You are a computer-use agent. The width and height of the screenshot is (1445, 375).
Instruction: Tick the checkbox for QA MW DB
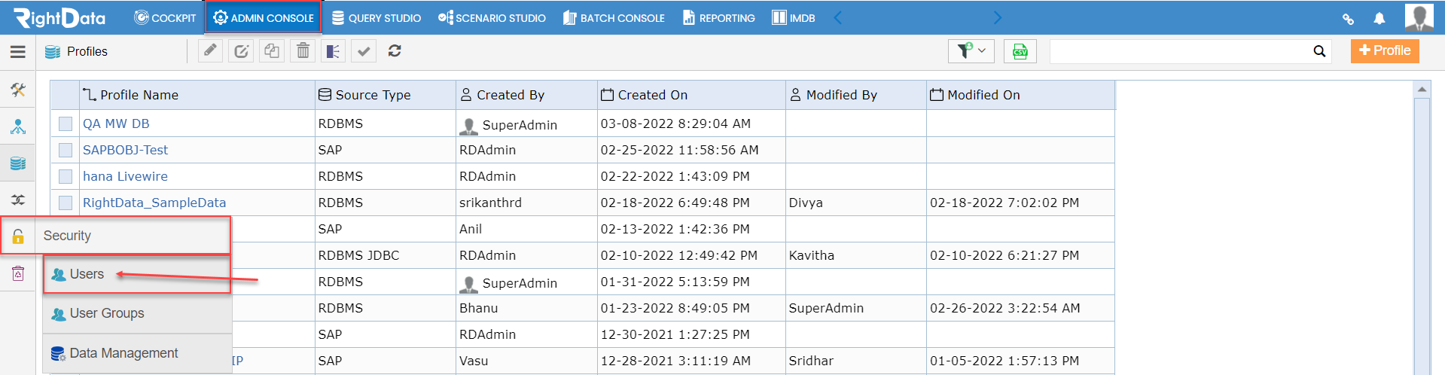66,123
